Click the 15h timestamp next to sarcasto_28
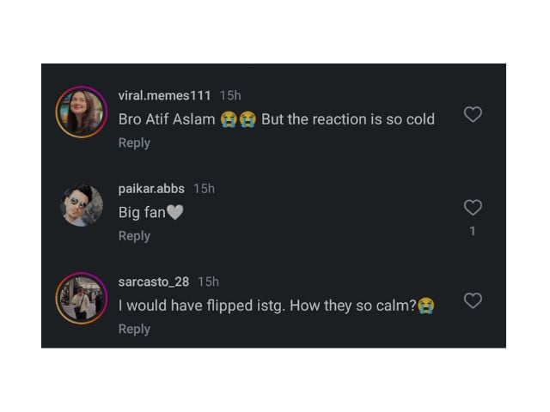Image resolution: width=550 pixels, height=412 pixels. pos(209,282)
